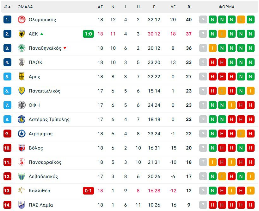Image resolution: width=259 pixels, height=211 pixels.
Task: Click the Άρης team crest
Action: (22, 77)
